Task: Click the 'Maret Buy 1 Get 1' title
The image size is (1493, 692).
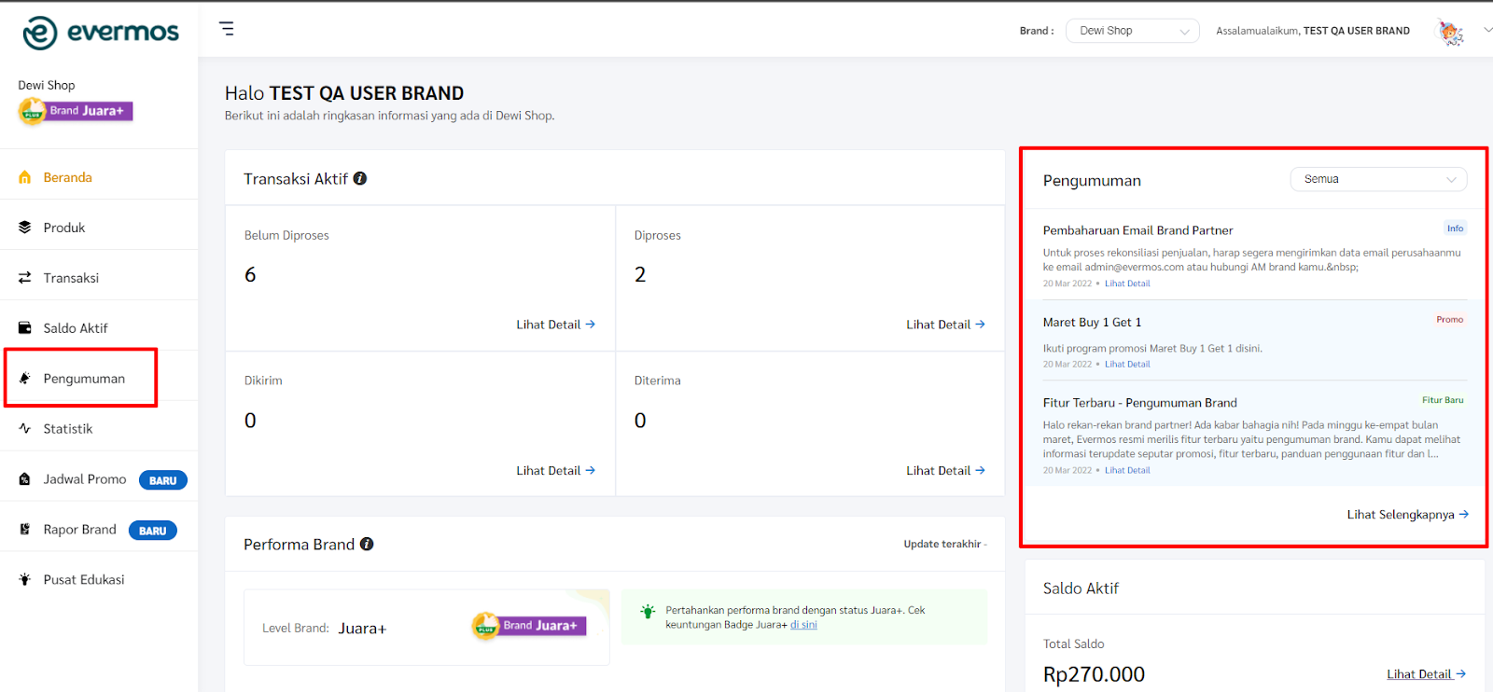Action: pyautogui.click(x=1092, y=323)
